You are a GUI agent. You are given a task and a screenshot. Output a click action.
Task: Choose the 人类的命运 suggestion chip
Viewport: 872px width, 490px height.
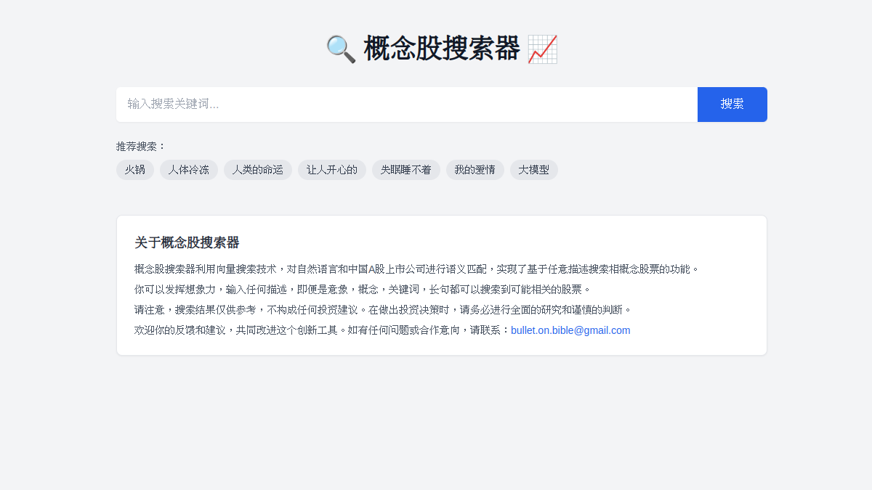[x=258, y=170]
